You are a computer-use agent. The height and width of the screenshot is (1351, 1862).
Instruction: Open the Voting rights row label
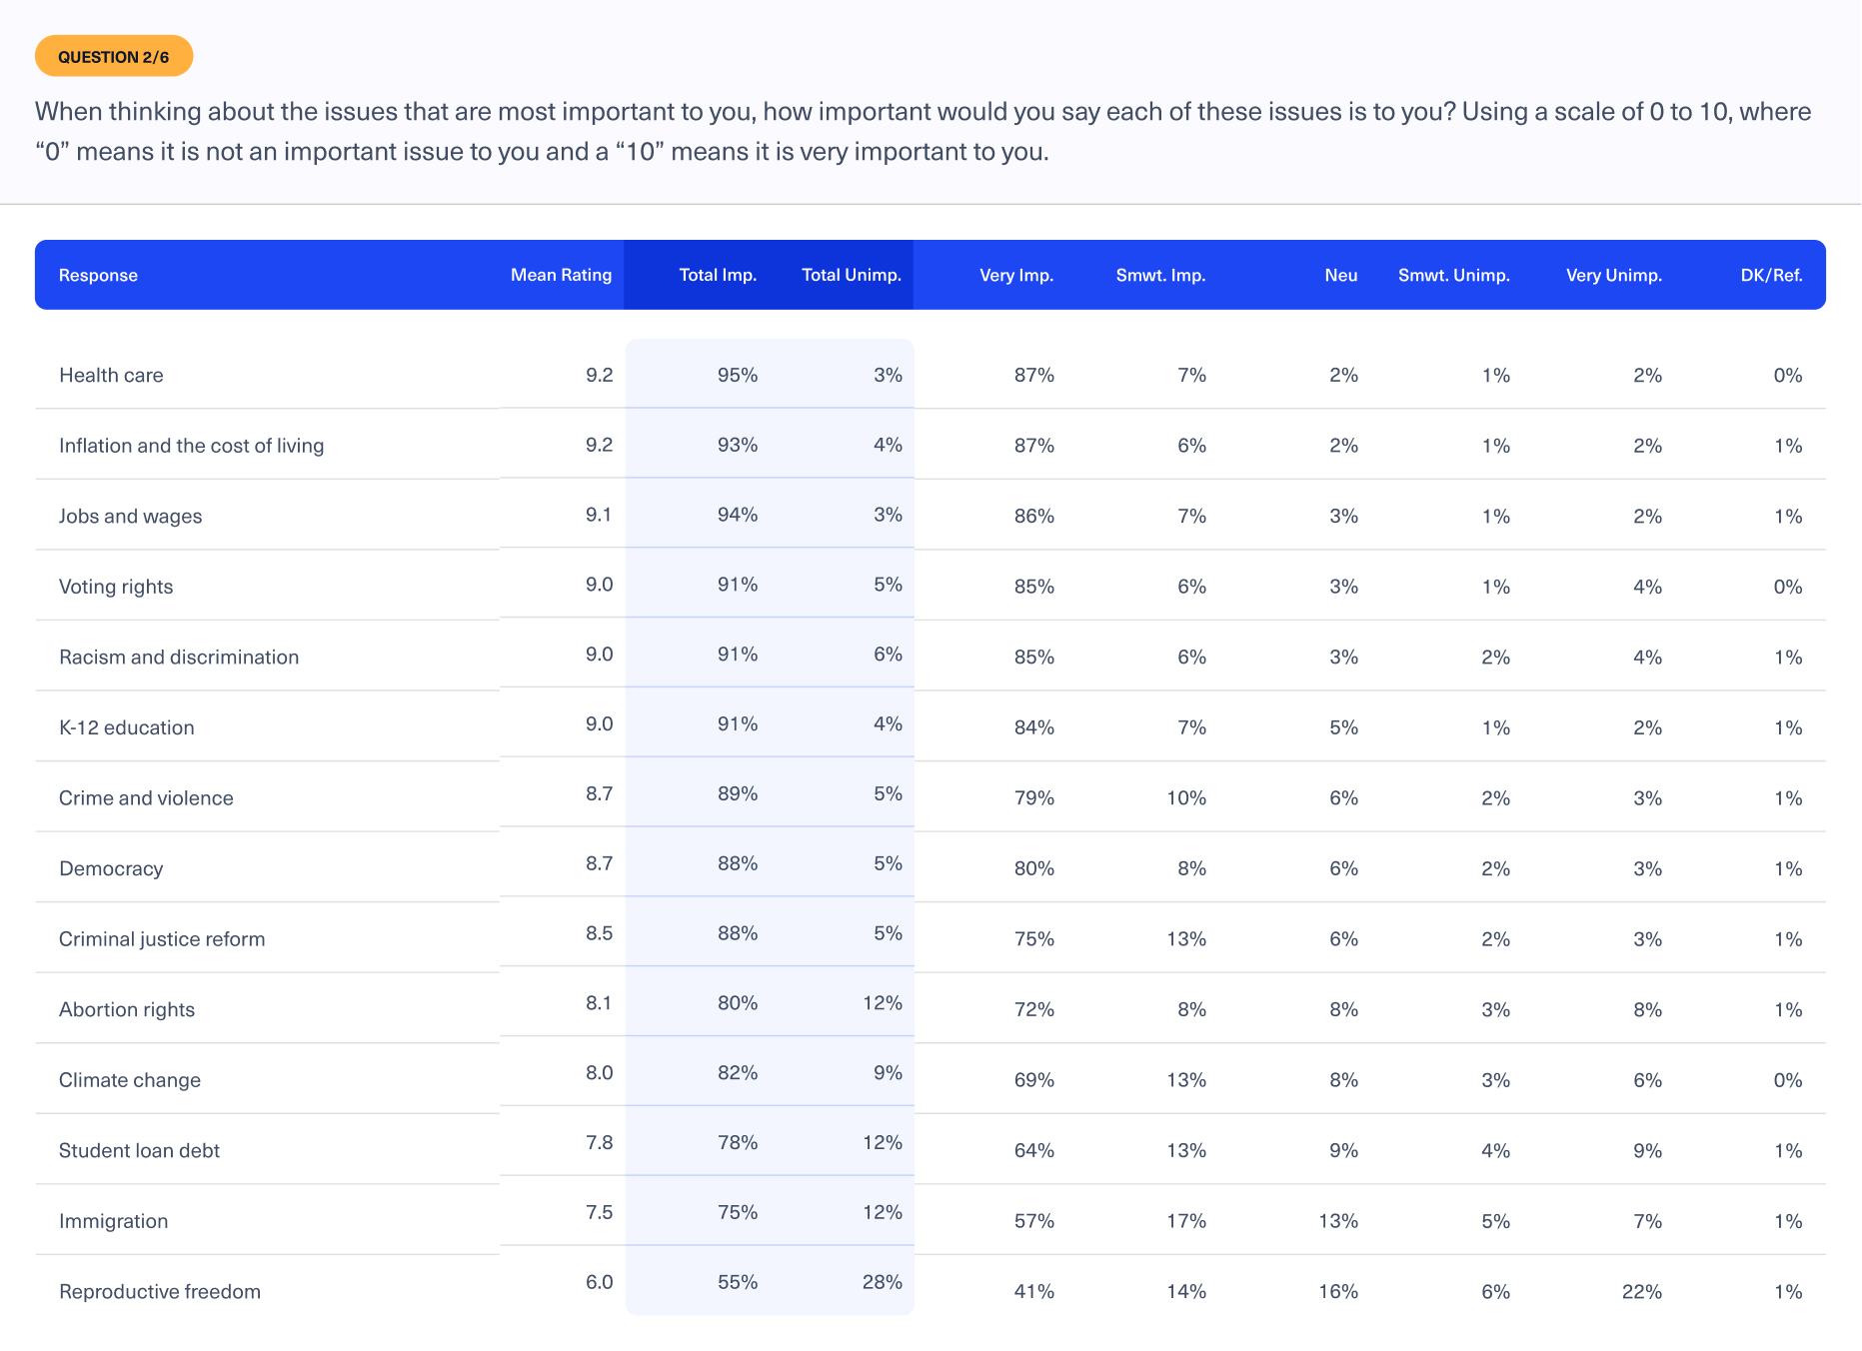[116, 587]
